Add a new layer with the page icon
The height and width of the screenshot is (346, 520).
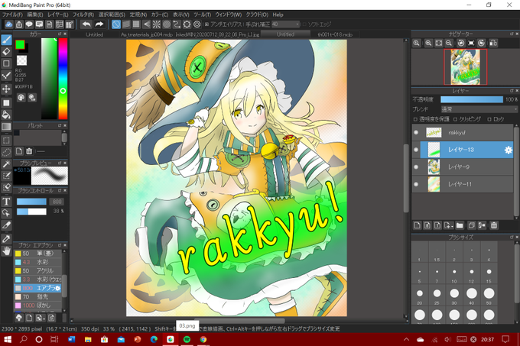(418, 225)
